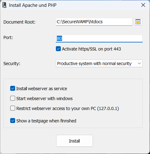Close the Install Apache und PHP dialog
150x154 pixels.
(143, 5)
